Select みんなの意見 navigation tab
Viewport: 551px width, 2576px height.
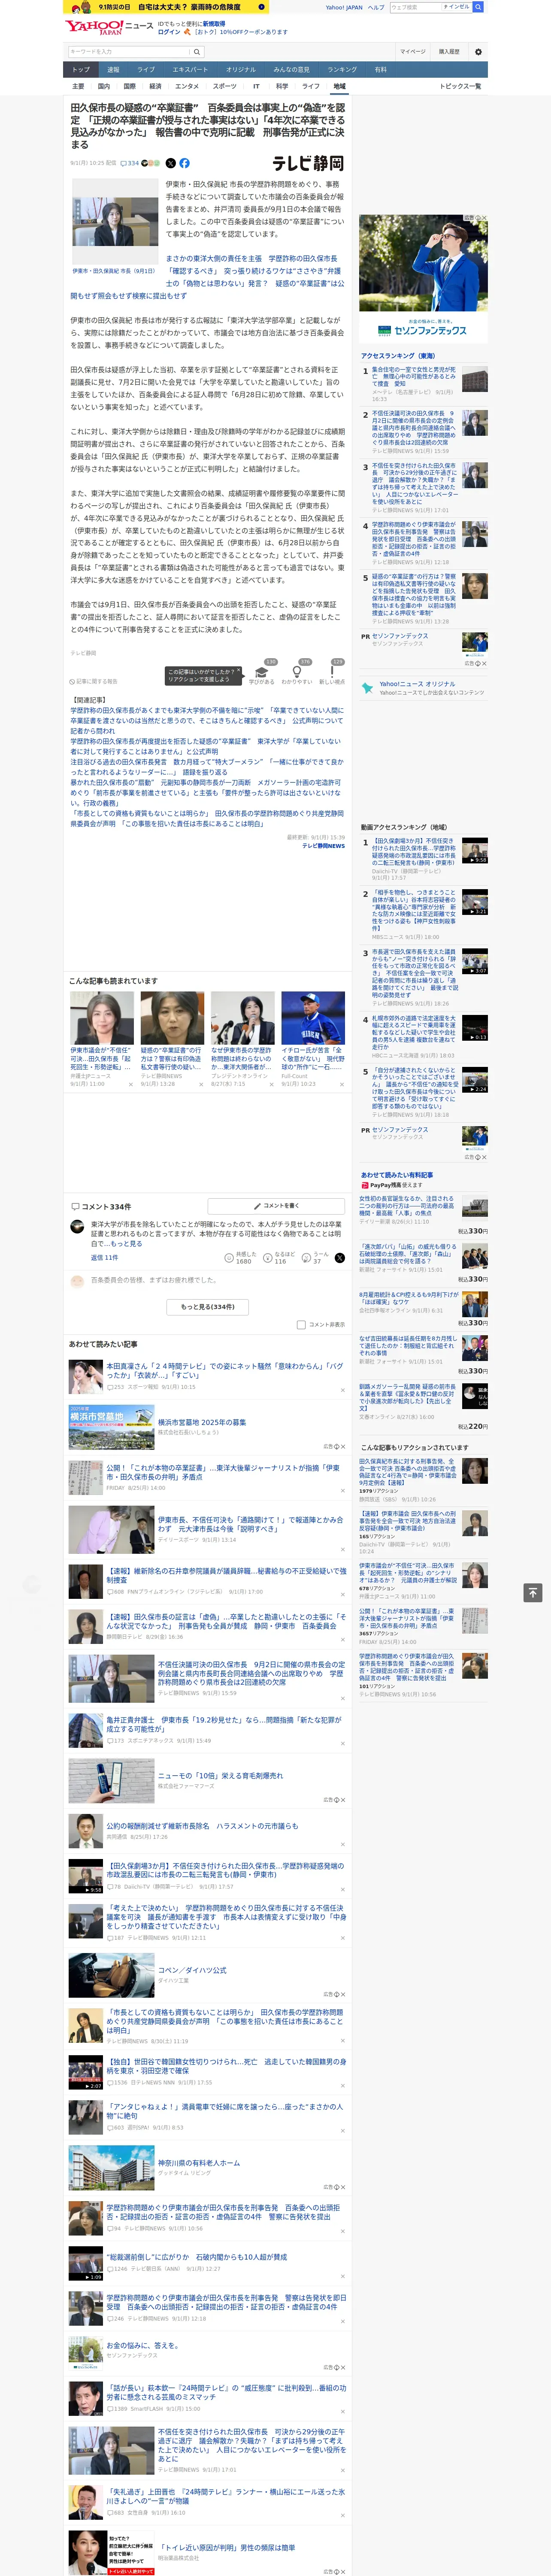[x=291, y=69]
